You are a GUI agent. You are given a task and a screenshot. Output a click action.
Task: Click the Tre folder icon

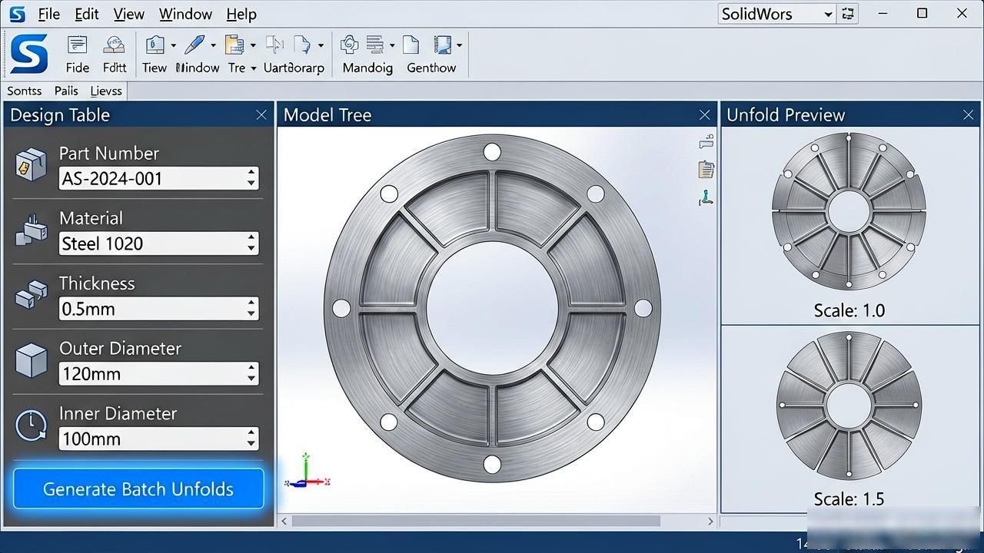coord(234,45)
